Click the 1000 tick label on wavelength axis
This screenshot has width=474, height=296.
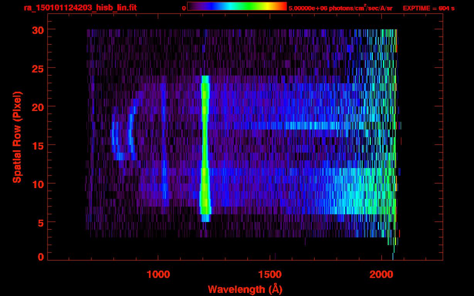coord(158,274)
